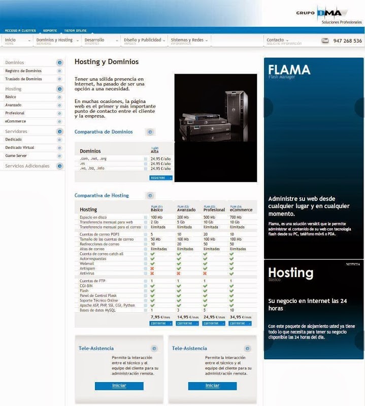Image resolution: width=365 pixels, height=406 pixels.
Task: Click the Espacio en disco row label
Action: pos(93,217)
